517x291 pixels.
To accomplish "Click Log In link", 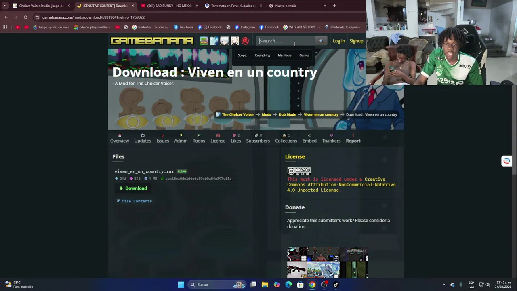I will (x=339, y=41).
